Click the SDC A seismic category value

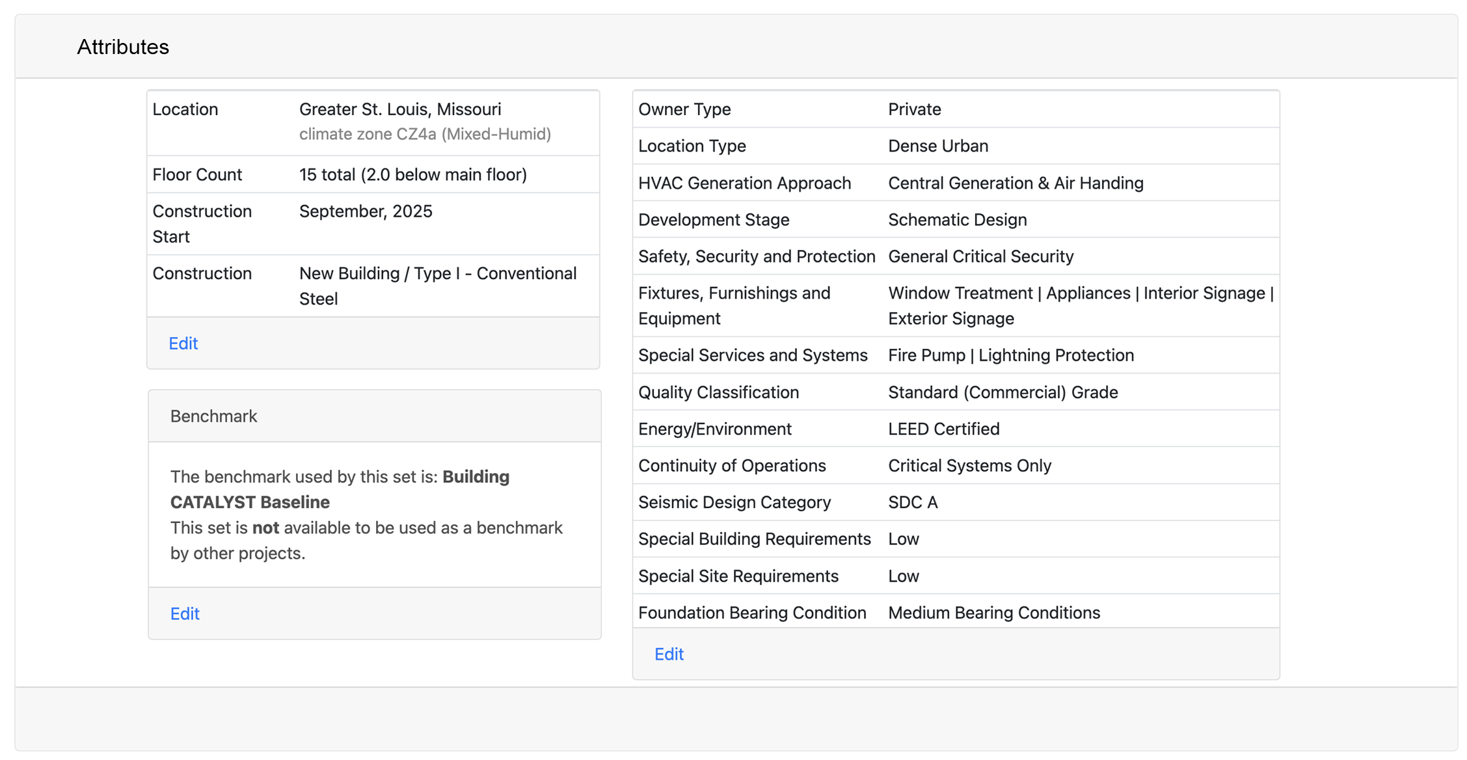pos(912,502)
